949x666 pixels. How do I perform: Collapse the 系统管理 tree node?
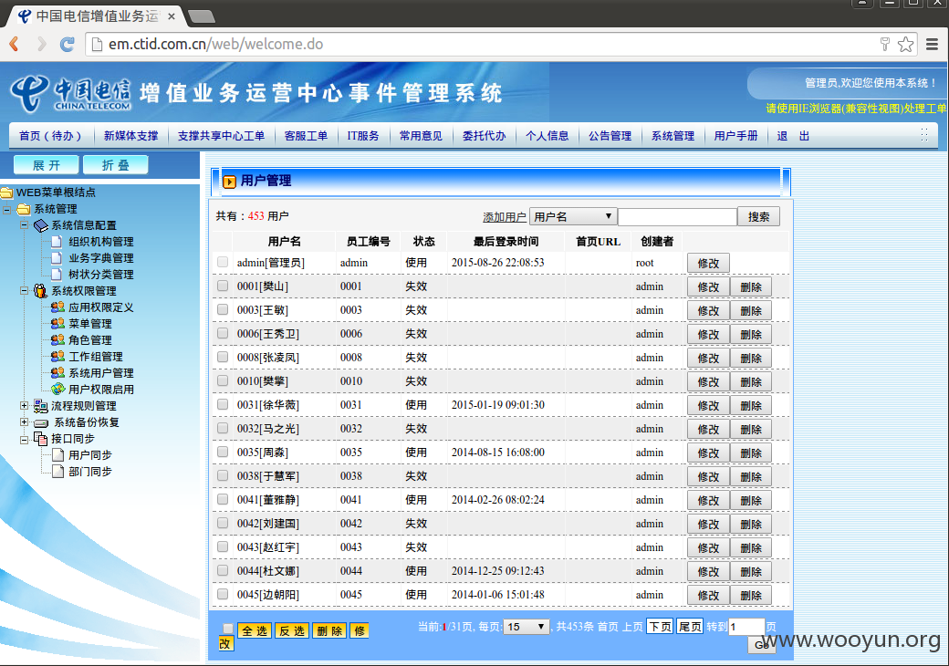[x=6, y=210]
